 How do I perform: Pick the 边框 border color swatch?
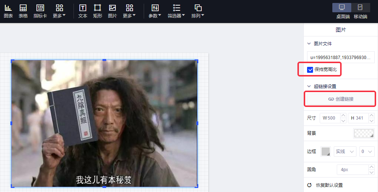point(326,152)
